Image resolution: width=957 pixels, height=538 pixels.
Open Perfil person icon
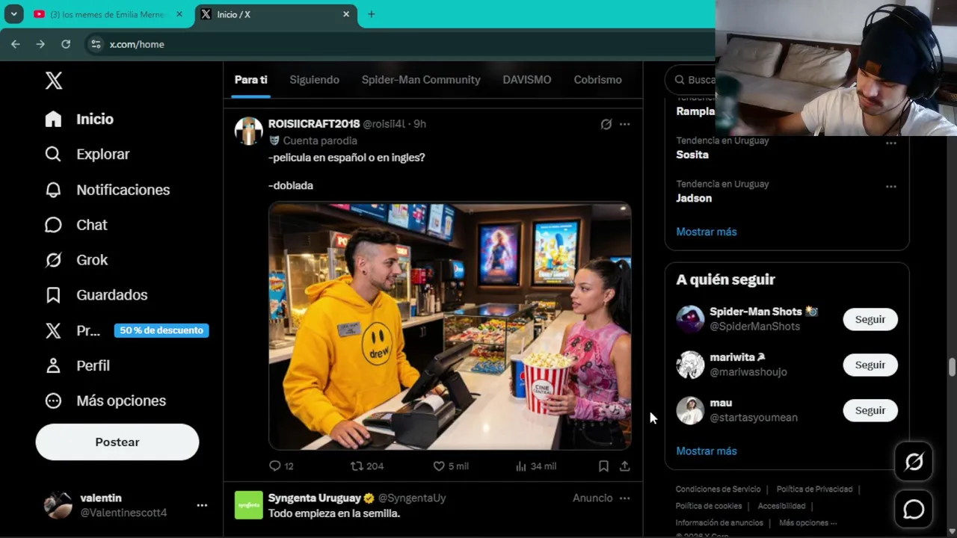[53, 365]
